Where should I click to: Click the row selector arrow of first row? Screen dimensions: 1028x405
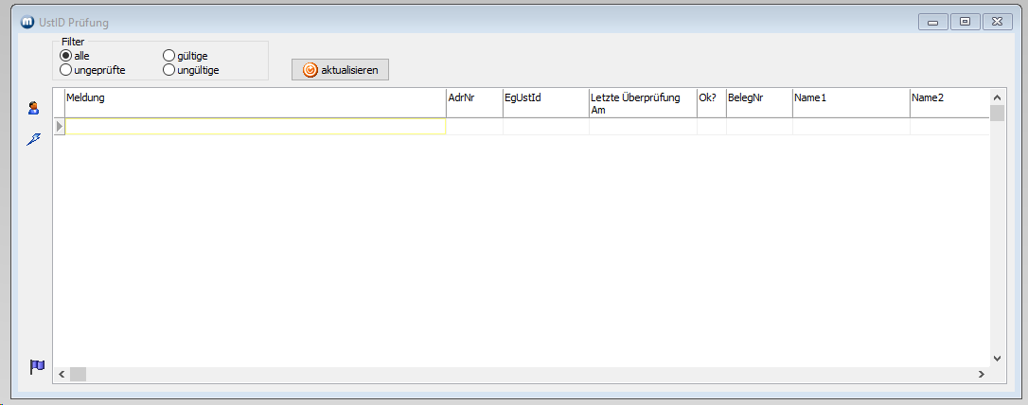point(60,126)
